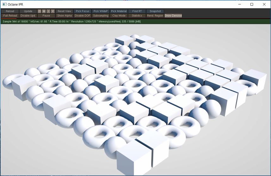Click Find RT button
The width and height of the screenshot is (271, 176).
(x=137, y=11)
